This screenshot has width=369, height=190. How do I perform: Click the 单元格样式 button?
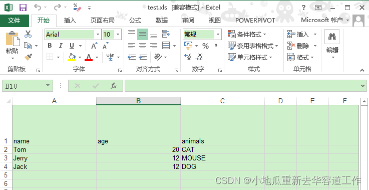click(250, 57)
